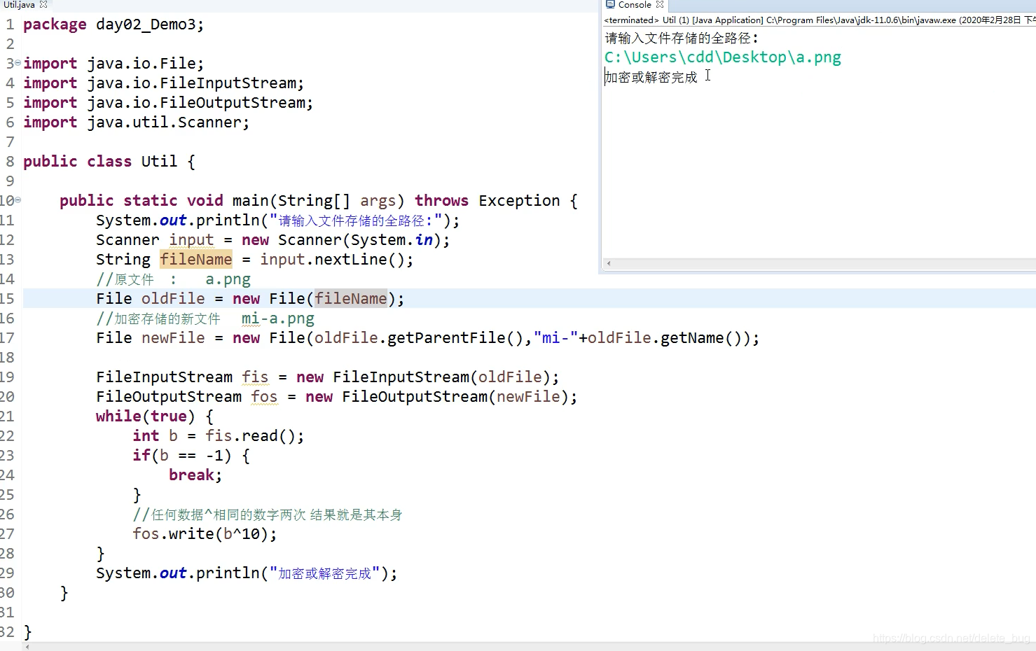Click the comment mentioning 'mi-a.png' on line 16
Screen dimensions: 1036x651
(205, 318)
